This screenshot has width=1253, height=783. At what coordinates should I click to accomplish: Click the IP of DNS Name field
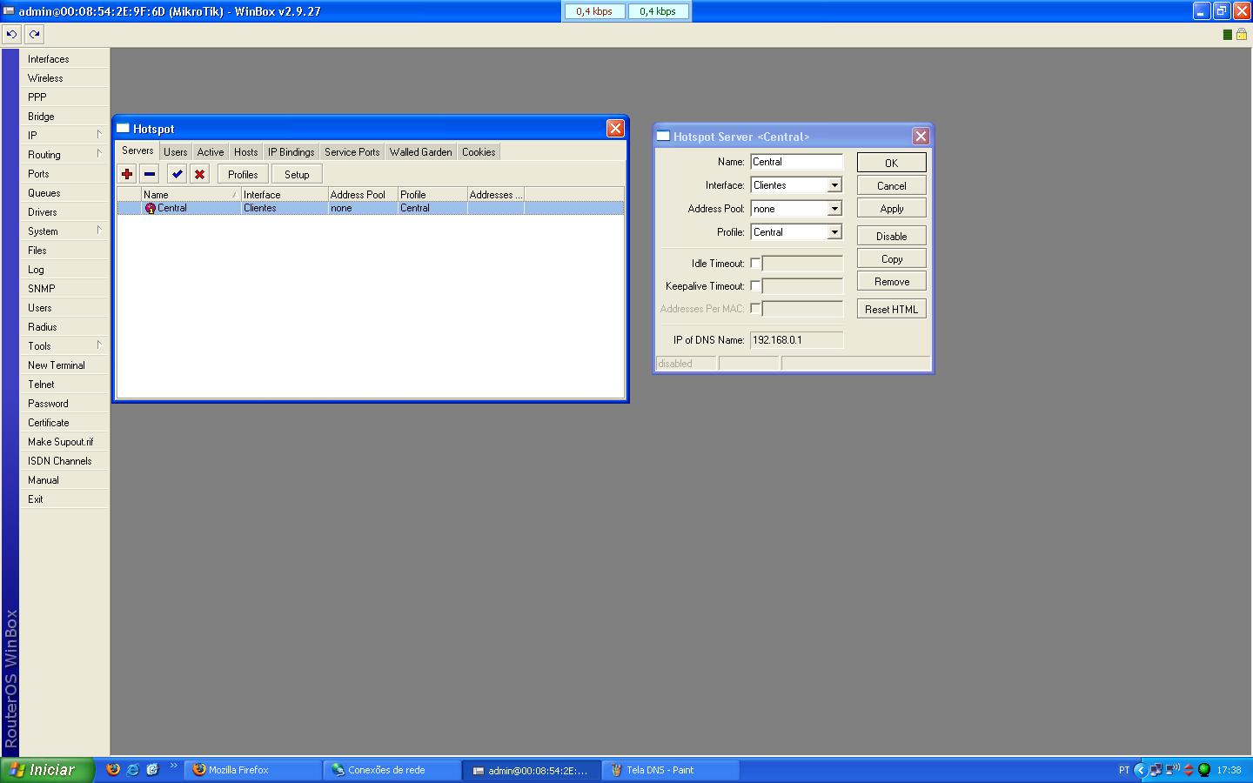796,340
